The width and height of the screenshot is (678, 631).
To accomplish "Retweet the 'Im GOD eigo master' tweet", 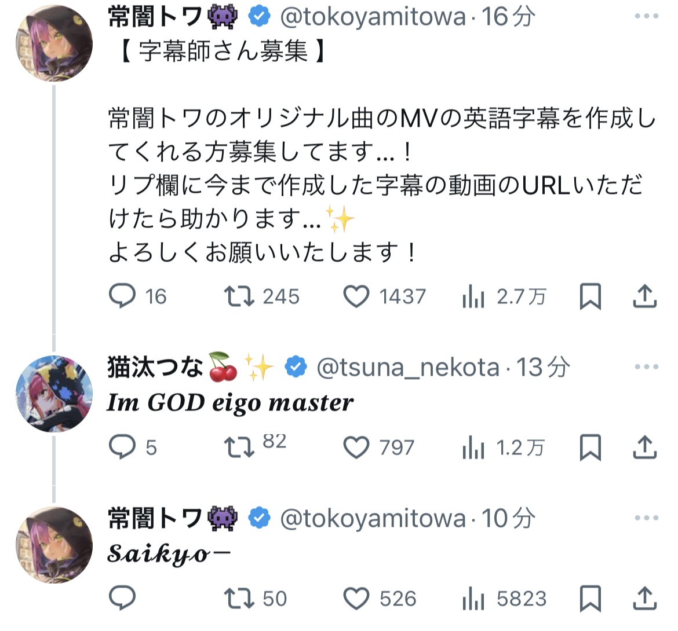I will 239,447.
